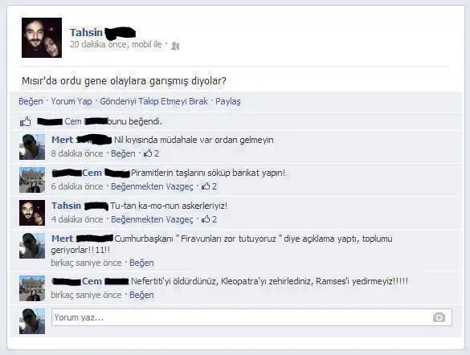
Task: Click the friends audience icon beside post time
Action: 175,46
